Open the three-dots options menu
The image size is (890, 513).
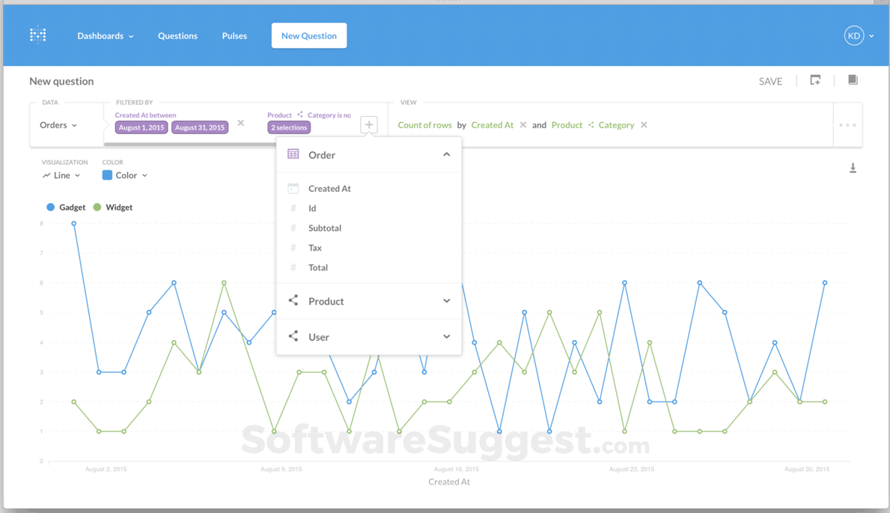pos(847,125)
